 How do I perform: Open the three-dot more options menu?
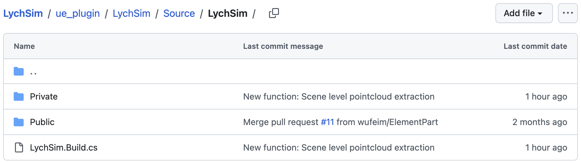568,13
